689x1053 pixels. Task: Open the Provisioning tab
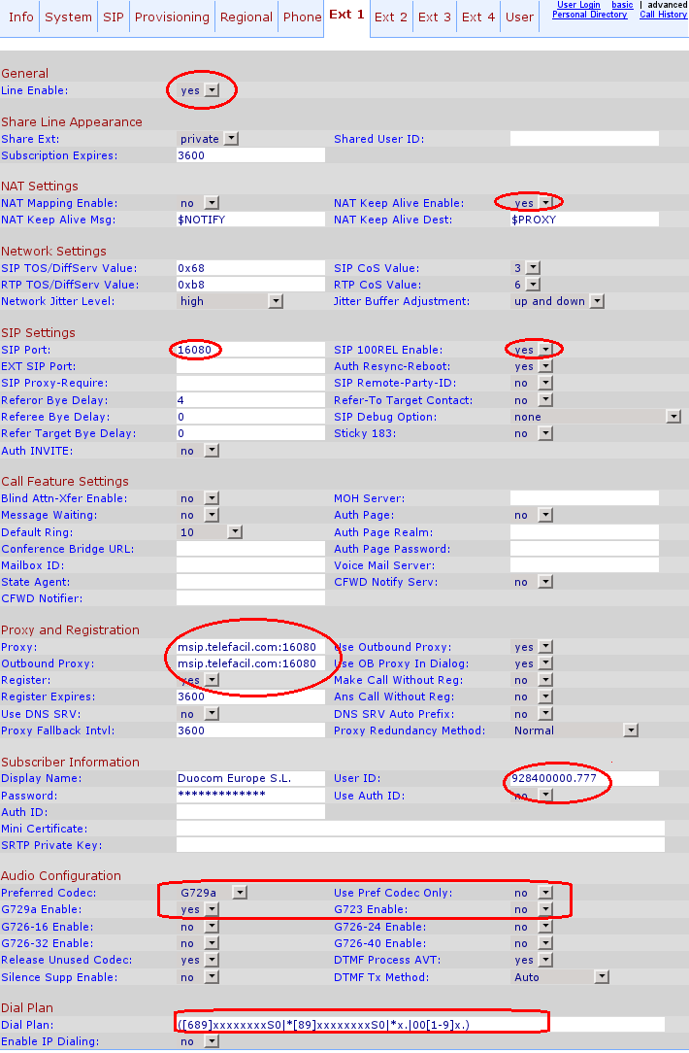click(172, 17)
